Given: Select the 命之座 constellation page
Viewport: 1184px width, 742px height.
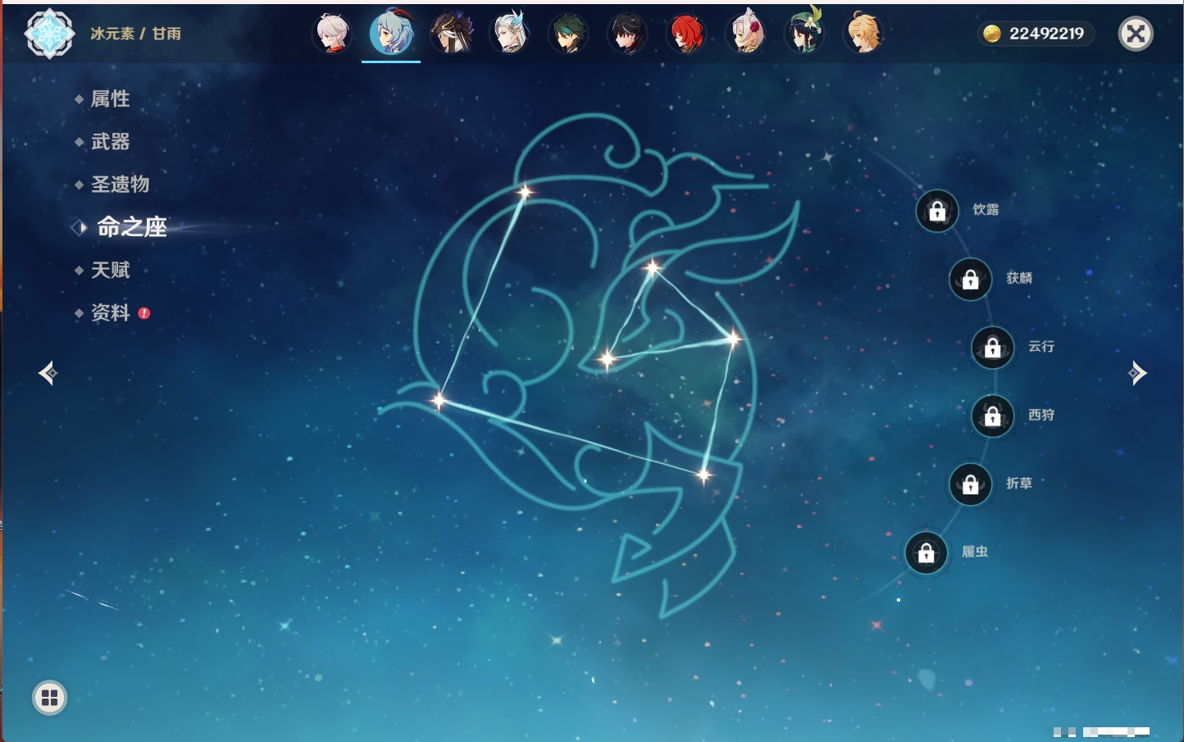Looking at the screenshot, I should tap(131, 227).
